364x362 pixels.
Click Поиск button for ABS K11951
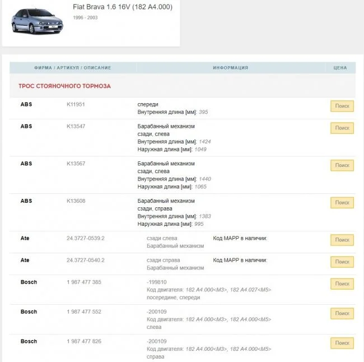pyautogui.click(x=342, y=106)
